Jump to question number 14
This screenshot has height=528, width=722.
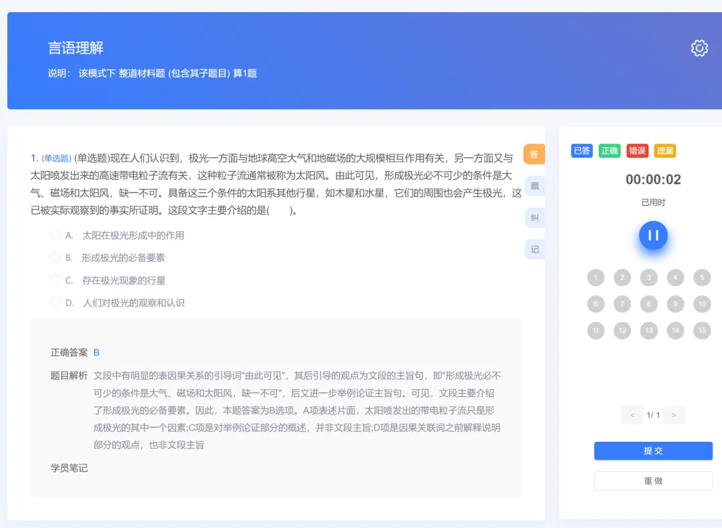(x=675, y=331)
